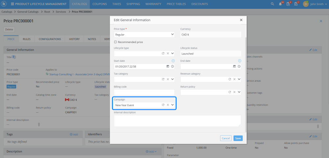Clear the Campaign field selection
329x158 pixels.
click(167, 105)
